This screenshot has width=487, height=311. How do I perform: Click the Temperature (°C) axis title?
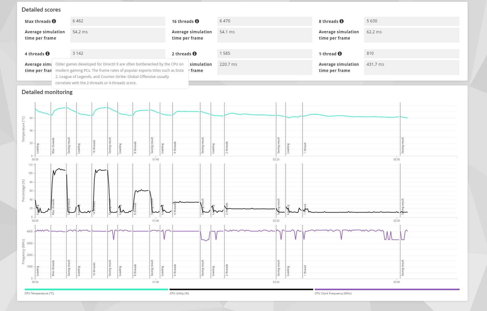23,129
